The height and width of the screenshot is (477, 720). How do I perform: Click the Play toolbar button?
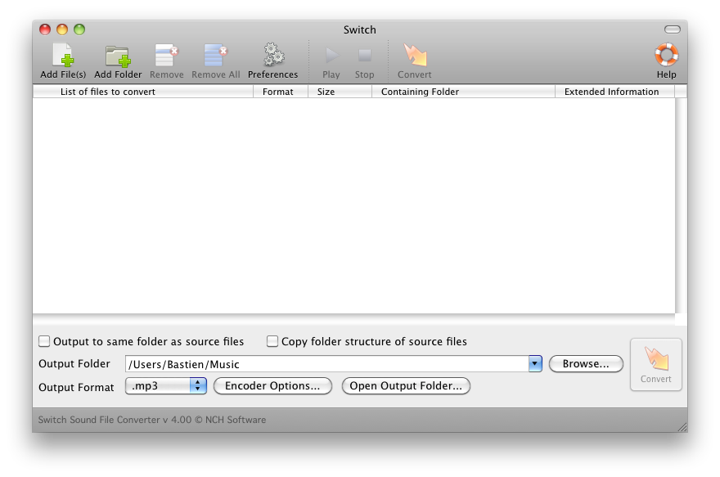click(331, 62)
